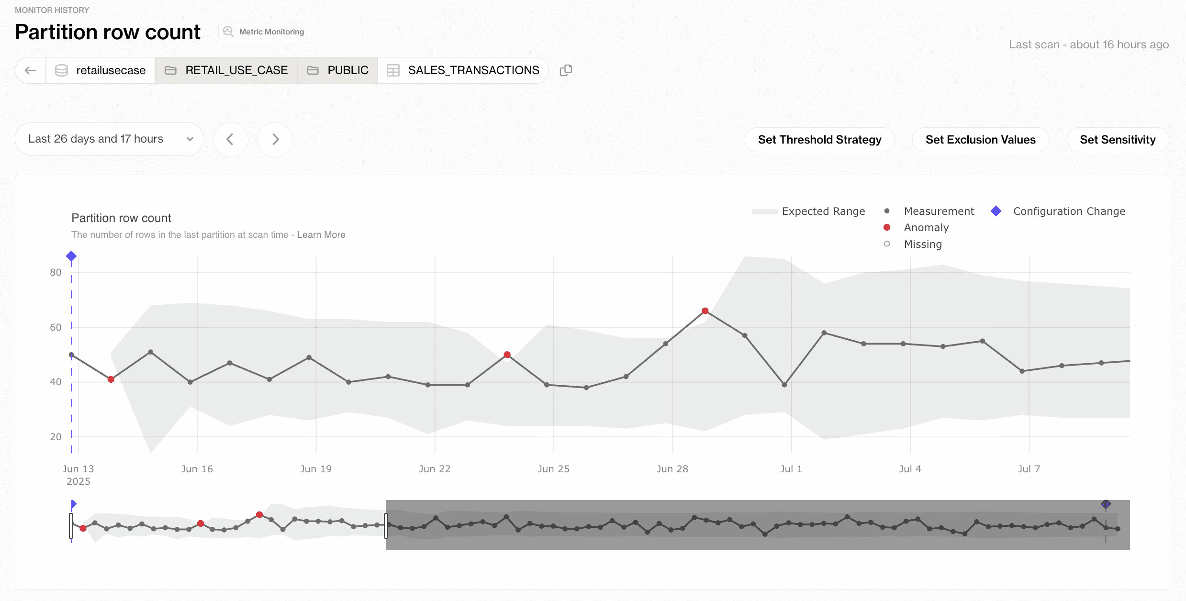
Task: Go to the previous time period
Action: 230,139
